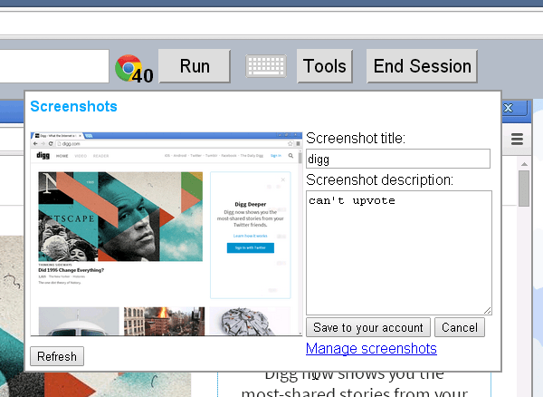Click the Refresh button

(x=57, y=356)
